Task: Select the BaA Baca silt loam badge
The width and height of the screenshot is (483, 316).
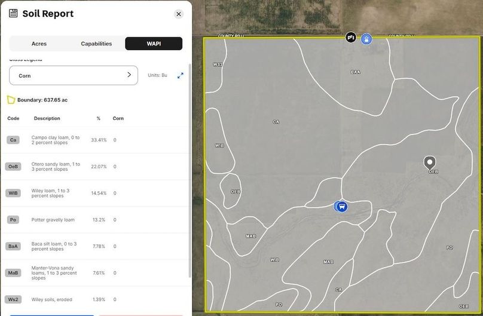Action: (13, 246)
